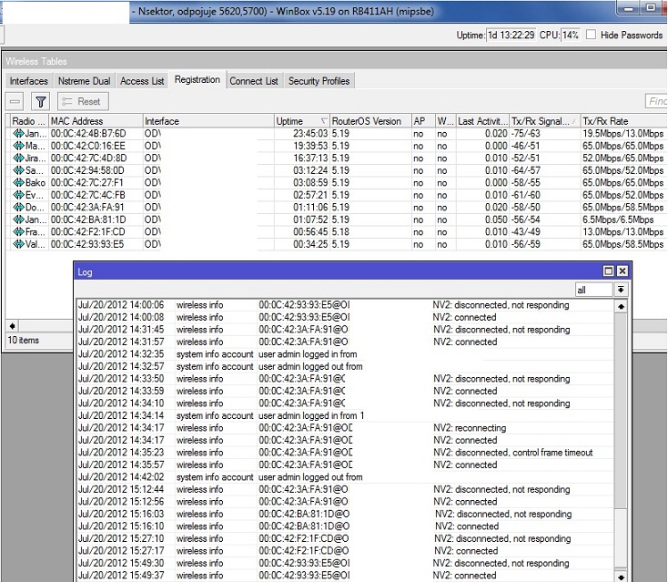Select log entry 'control frame timeout'
This screenshot has width=668, height=582.
(x=345, y=453)
